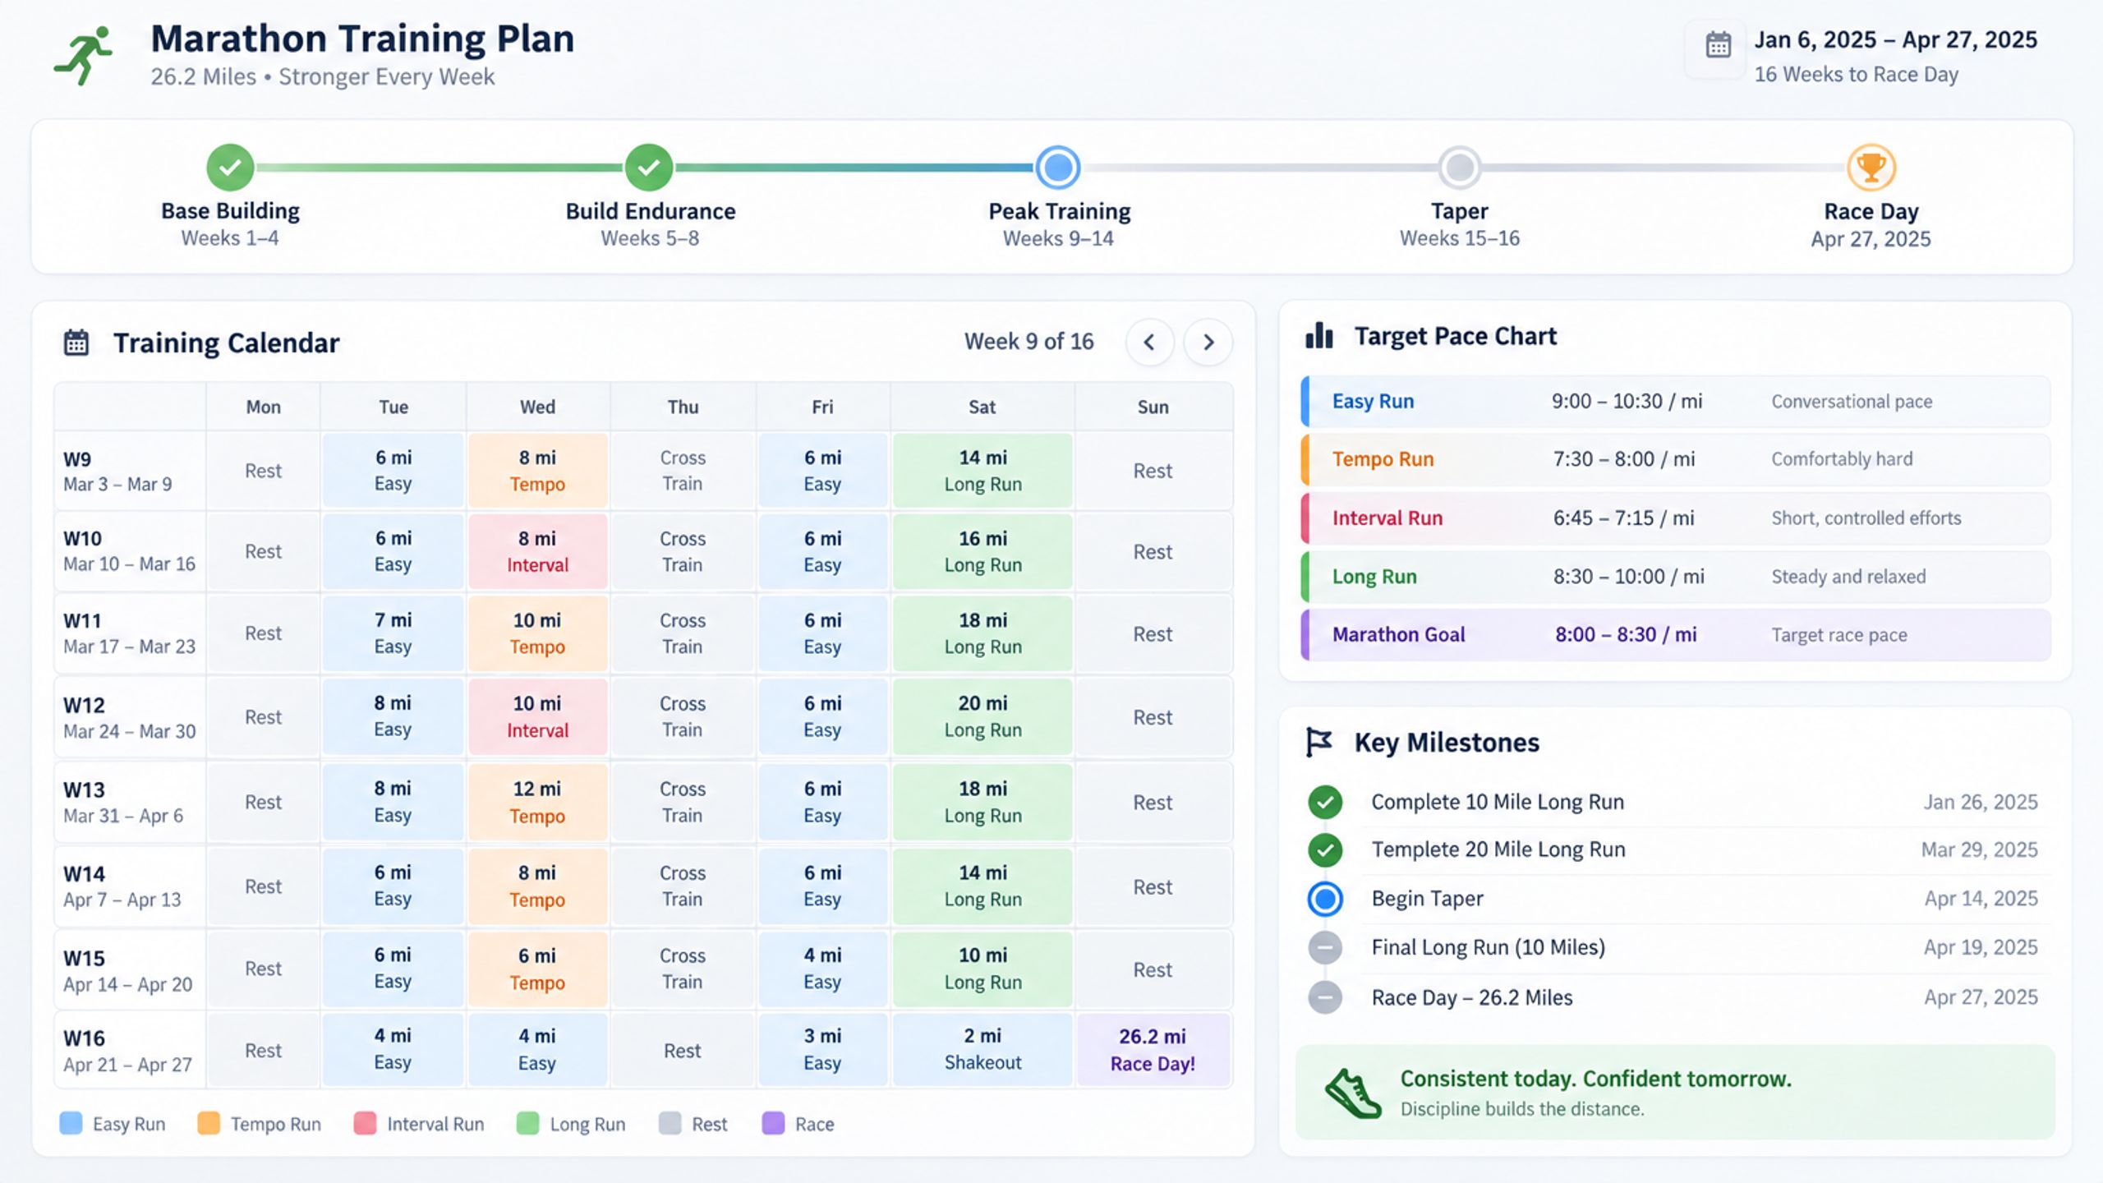2103x1183 pixels.
Task: Go to previous week with left chevron
Action: [x=1149, y=342]
